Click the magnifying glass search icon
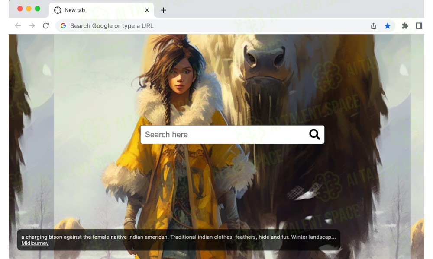 (x=314, y=134)
